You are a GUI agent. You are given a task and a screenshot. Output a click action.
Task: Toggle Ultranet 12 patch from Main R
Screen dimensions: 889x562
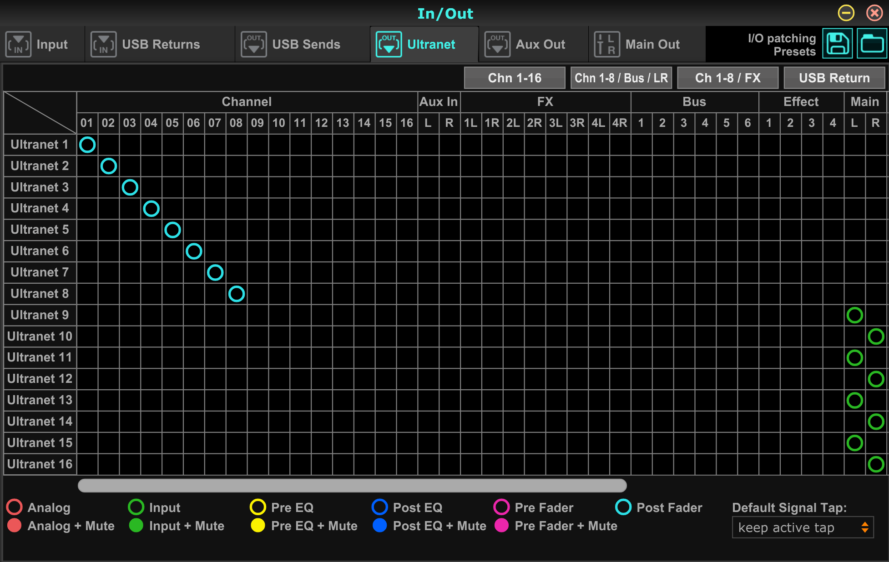[x=876, y=379]
